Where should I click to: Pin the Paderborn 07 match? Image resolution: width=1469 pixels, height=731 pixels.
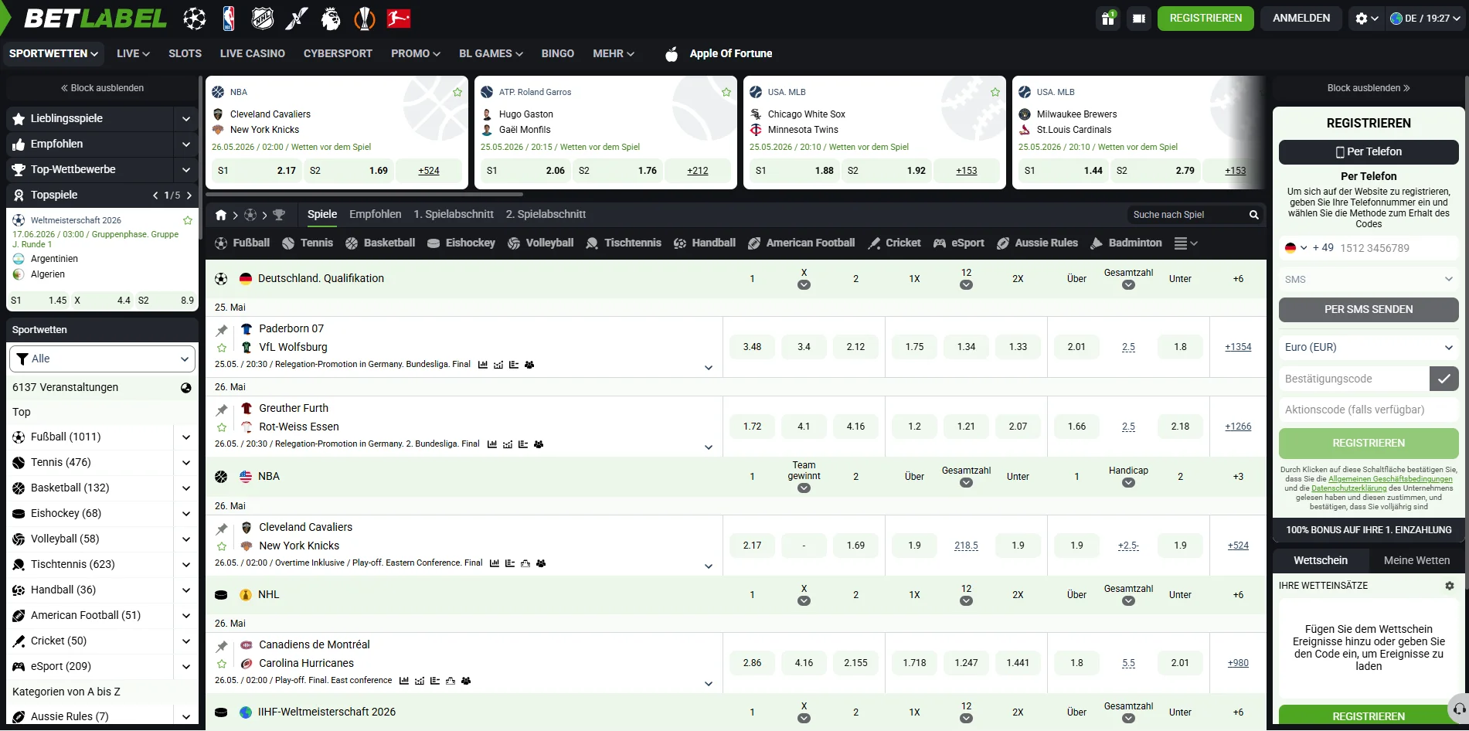point(222,330)
